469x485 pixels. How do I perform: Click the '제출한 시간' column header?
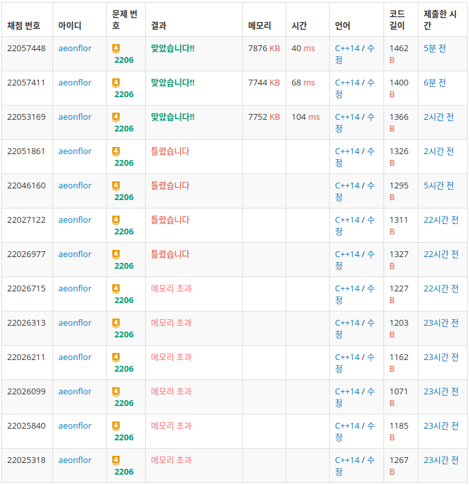point(440,19)
